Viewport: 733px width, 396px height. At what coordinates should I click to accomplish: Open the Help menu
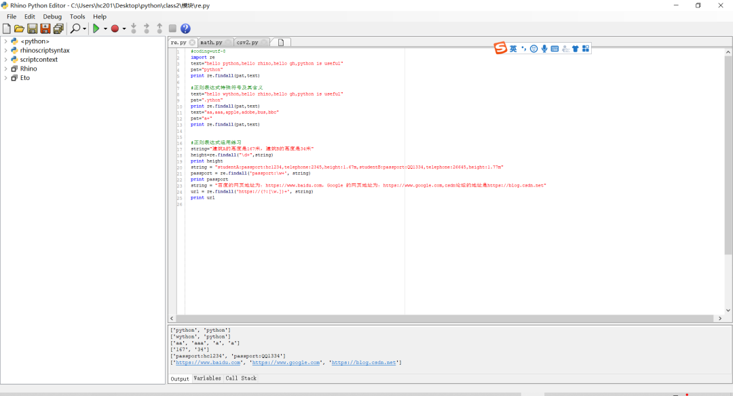click(100, 16)
